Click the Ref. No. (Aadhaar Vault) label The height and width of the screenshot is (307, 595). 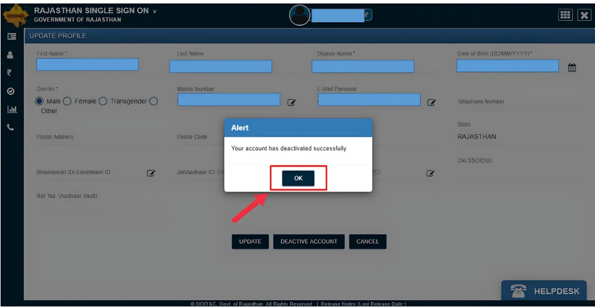[67, 196]
